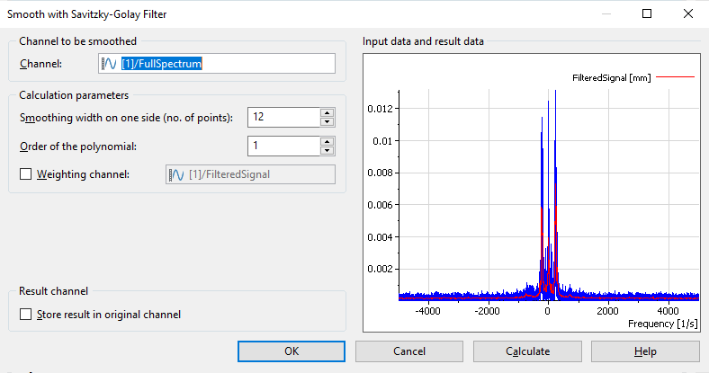Close the Savitzky-Golay Filter dialog

point(687,13)
